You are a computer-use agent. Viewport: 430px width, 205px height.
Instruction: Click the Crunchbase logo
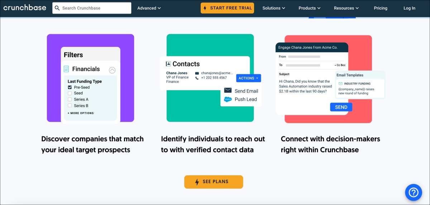[25, 8]
